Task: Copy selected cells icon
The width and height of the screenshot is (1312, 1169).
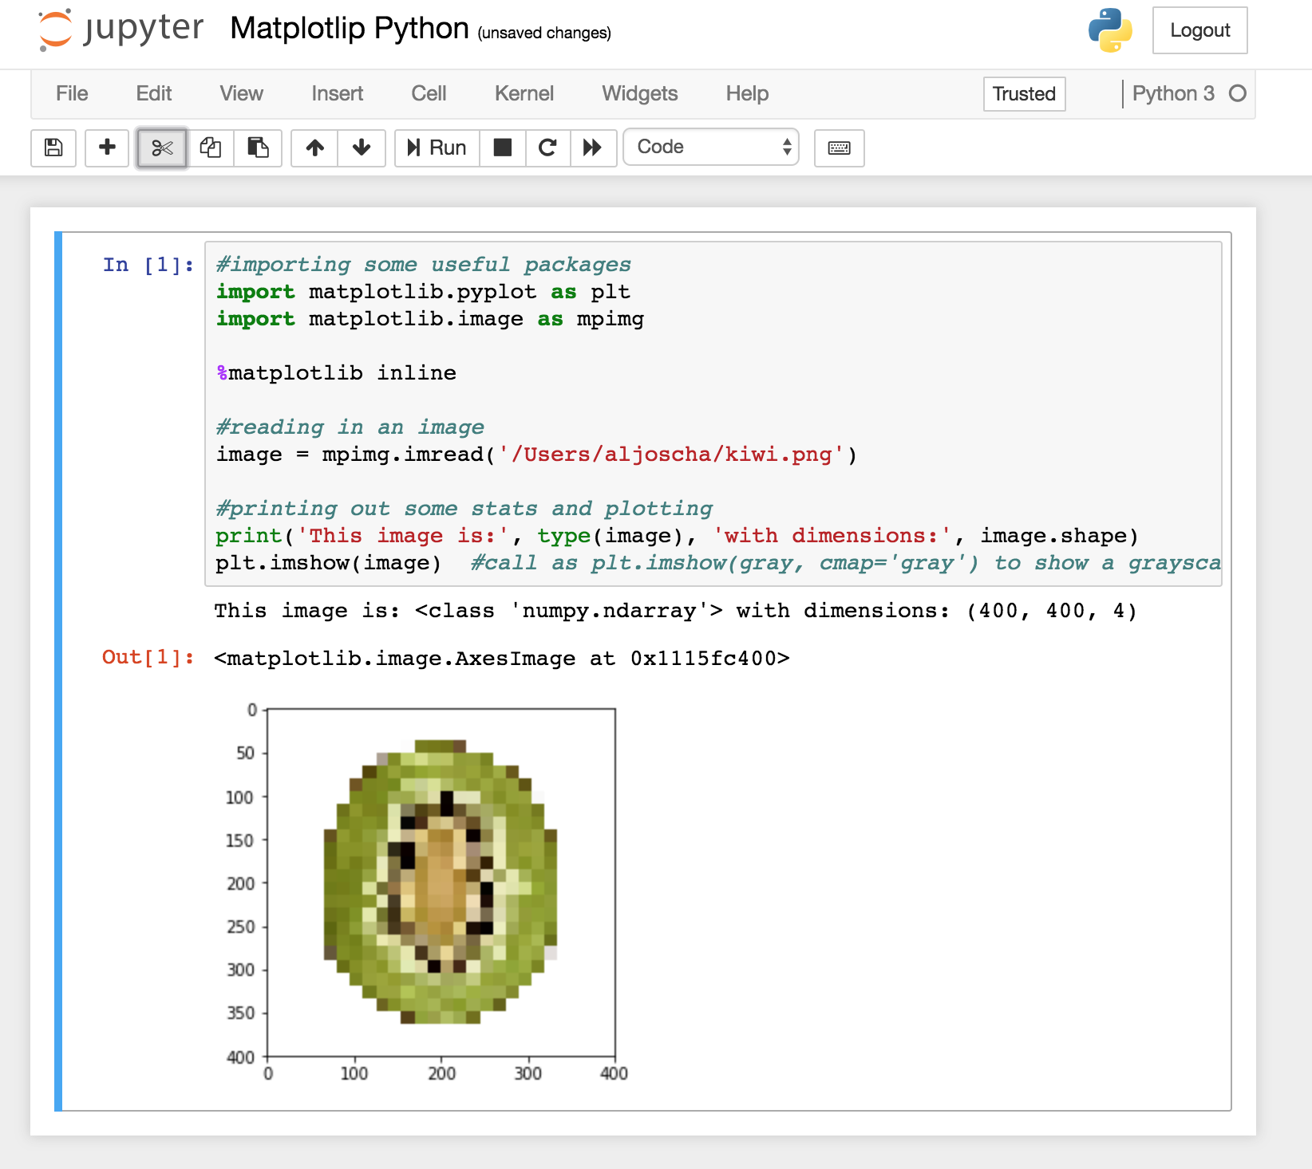Action: click(211, 148)
